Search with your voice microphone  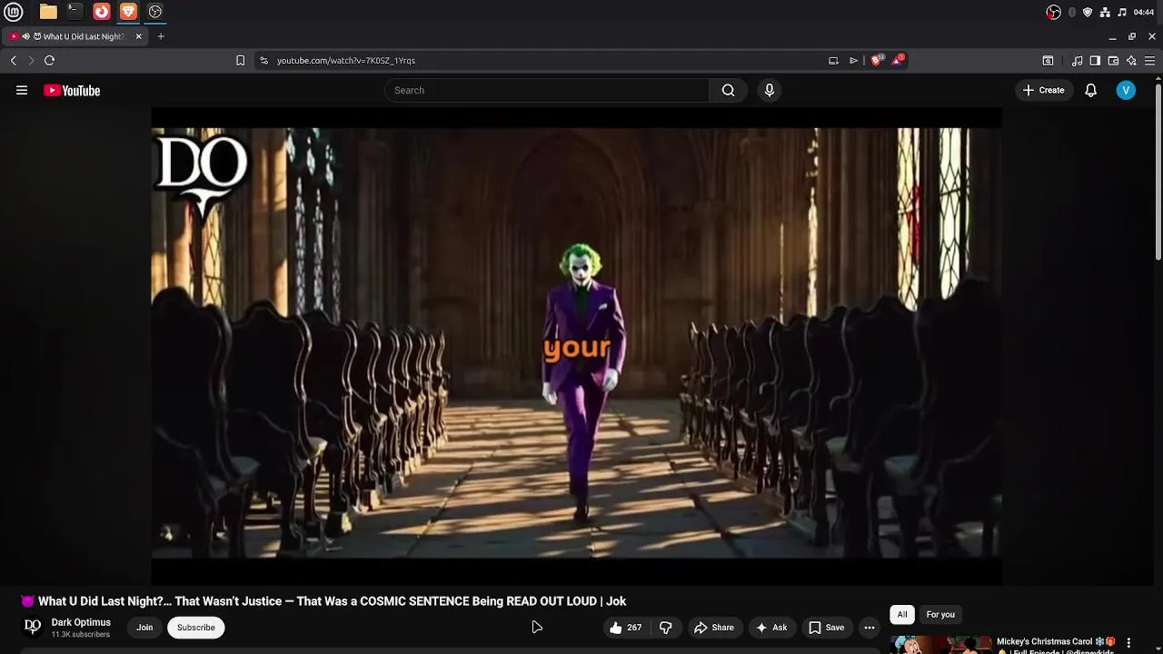pyautogui.click(x=770, y=90)
